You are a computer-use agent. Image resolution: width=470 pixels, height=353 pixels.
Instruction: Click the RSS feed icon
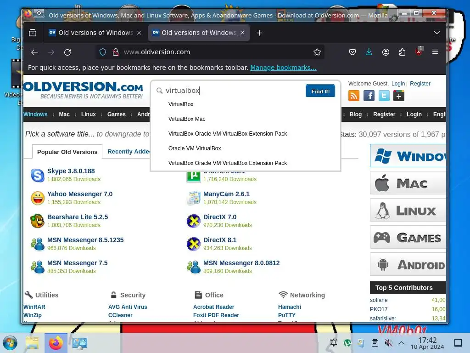coord(354,96)
